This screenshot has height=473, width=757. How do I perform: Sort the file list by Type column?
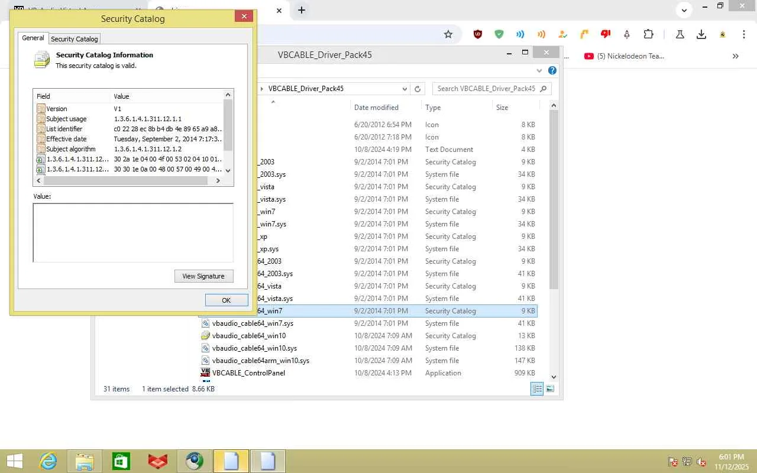457,107
